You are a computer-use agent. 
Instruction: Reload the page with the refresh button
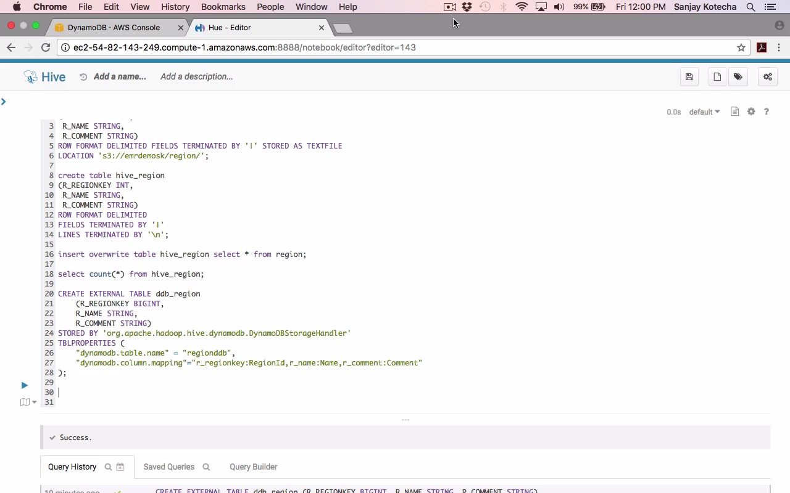pyautogui.click(x=46, y=47)
